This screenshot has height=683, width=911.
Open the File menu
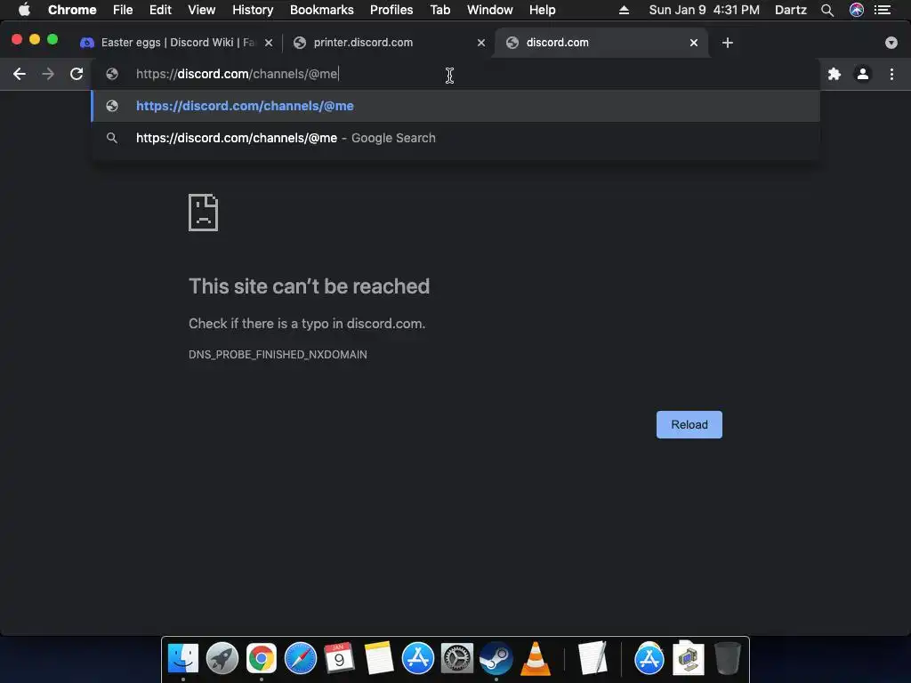coord(123,10)
